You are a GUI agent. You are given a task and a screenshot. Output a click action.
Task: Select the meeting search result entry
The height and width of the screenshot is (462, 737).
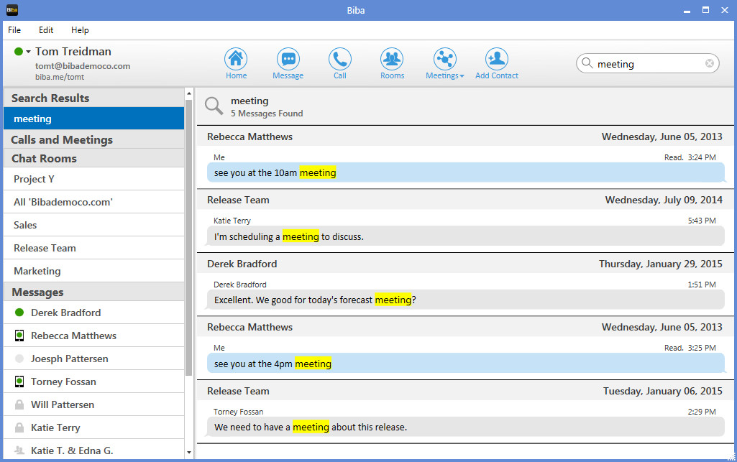click(x=94, y=119)
